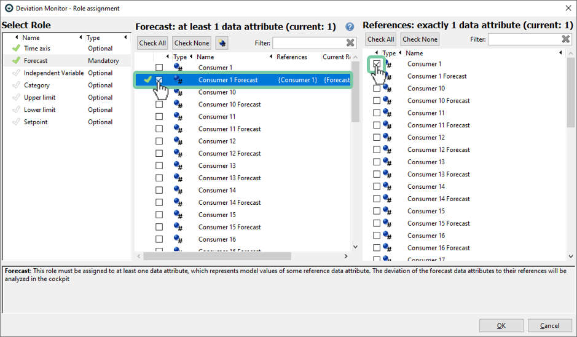Image resolution: width=577 pixels, height=337 pixels.
Task: Click Check All in References panel
Action: click(x=380, y=39)
